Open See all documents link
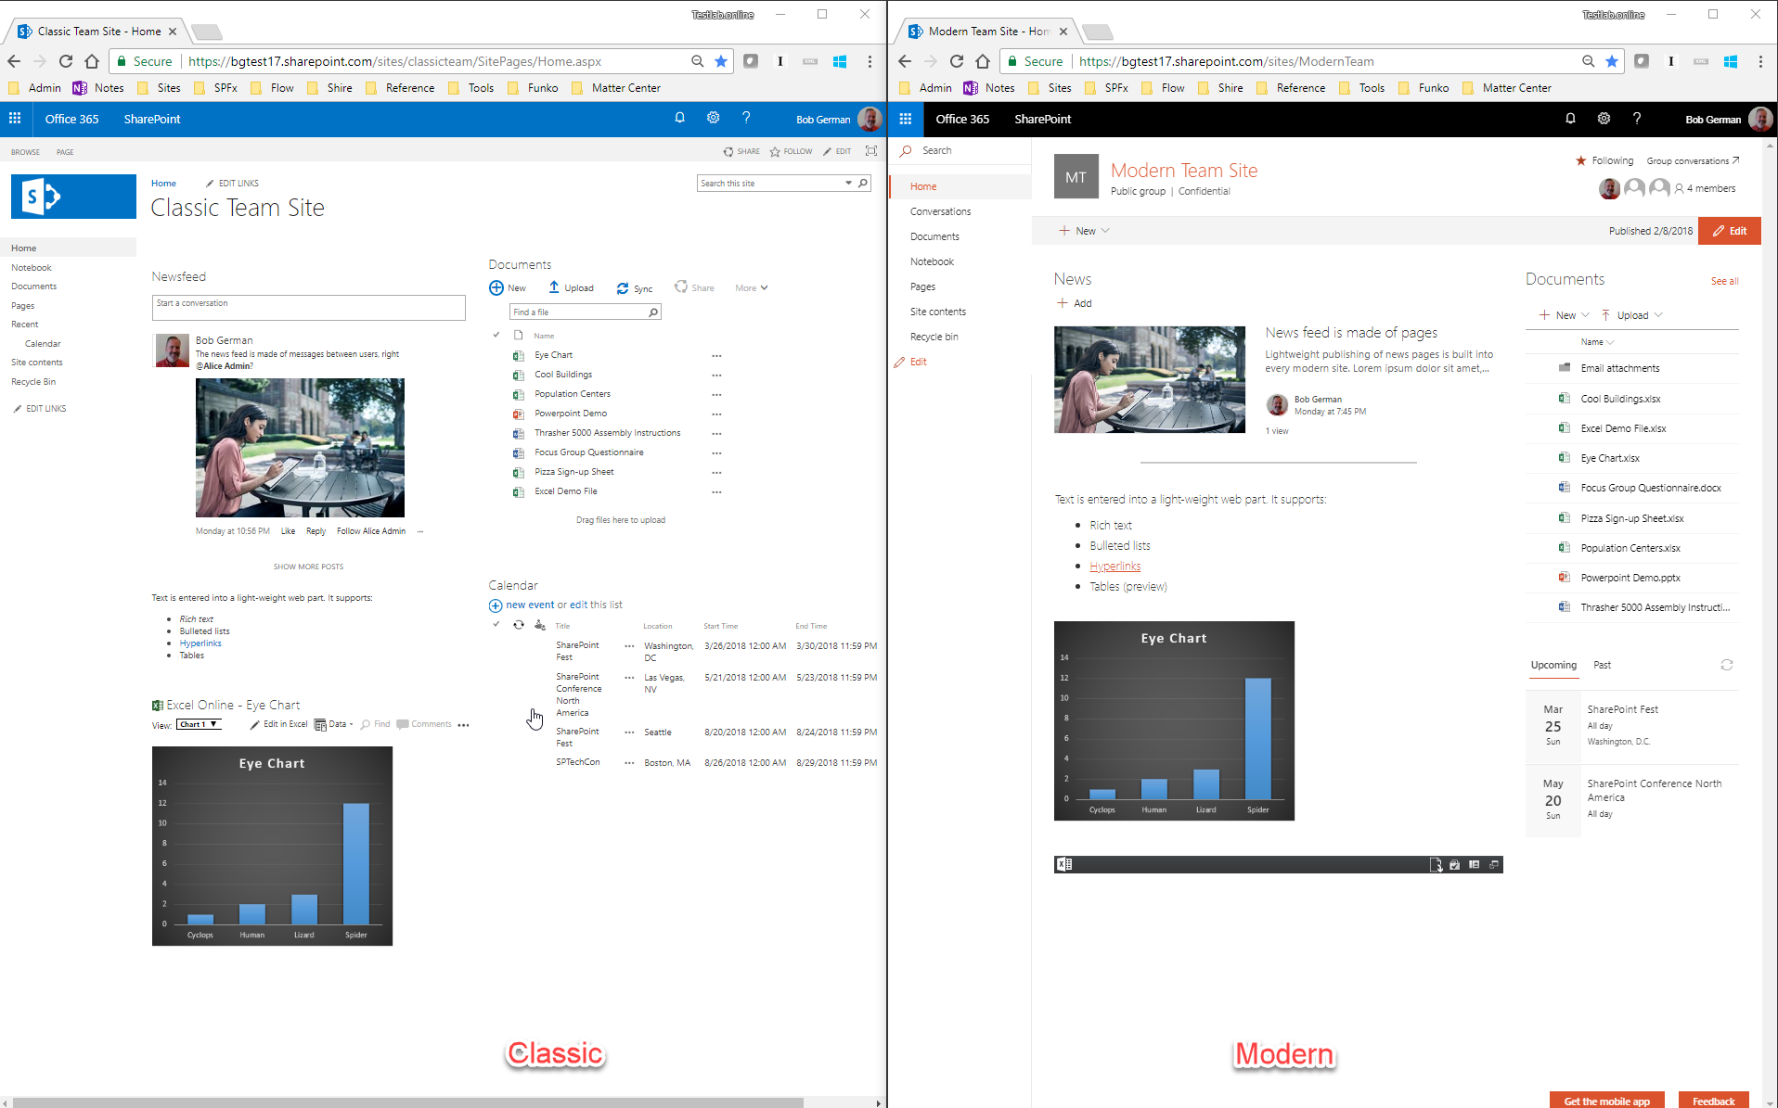 click(x=1724, y=281)
